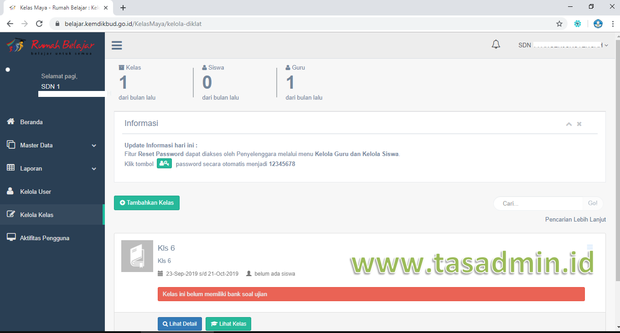
Task: Click the Kelola User person icon
Action: (x=10, y=191)
